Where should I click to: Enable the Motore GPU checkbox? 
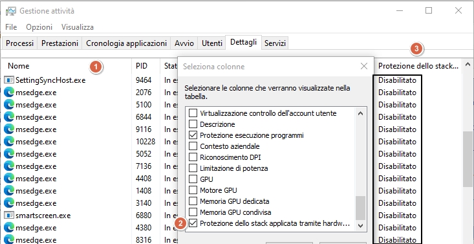click(x=193, y=190)
